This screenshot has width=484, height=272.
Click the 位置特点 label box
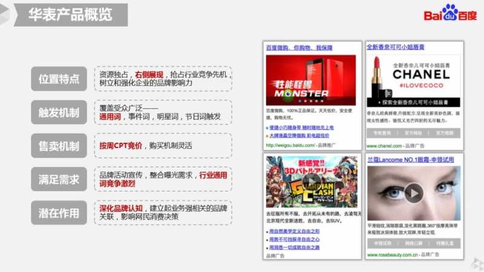point(59,79)
